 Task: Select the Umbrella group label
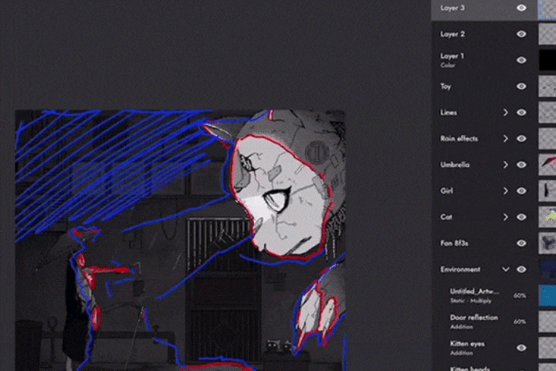pyautogui.click(x=455, y=165)
